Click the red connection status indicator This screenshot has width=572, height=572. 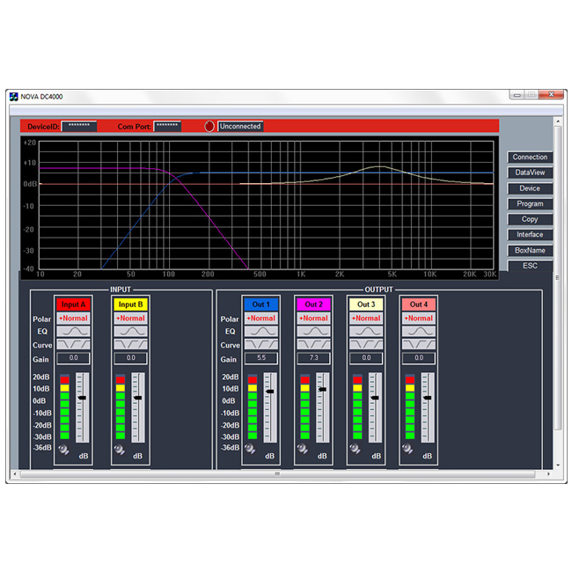point(209,127)
